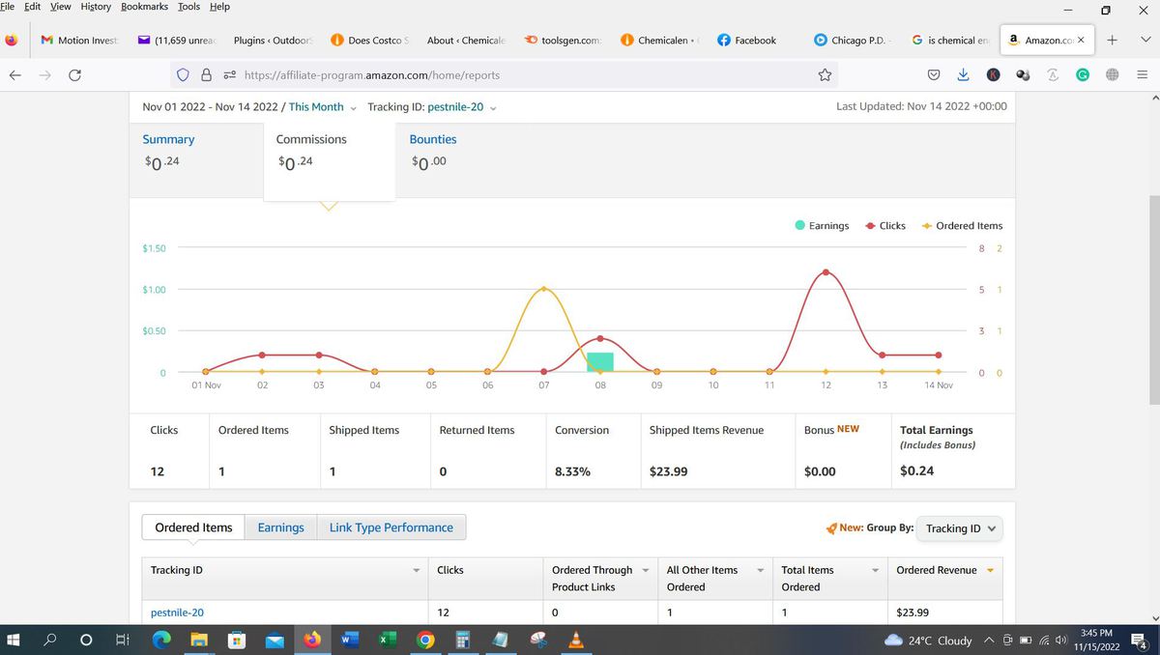Viewport: 1160px width, 655px height.
Task: Switch to Link Type Performance tab
Action: (391, 527)
